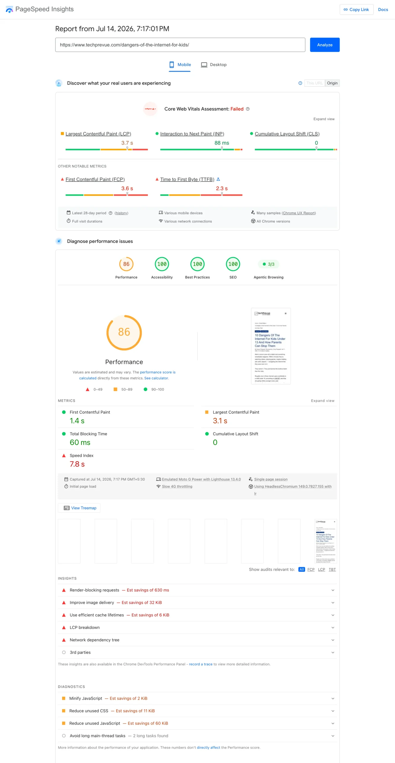The height and width of the screenshot is (763, 395).
Task: Click the INP 88 ms distribution bar
Action: click(x=201, y=150)
